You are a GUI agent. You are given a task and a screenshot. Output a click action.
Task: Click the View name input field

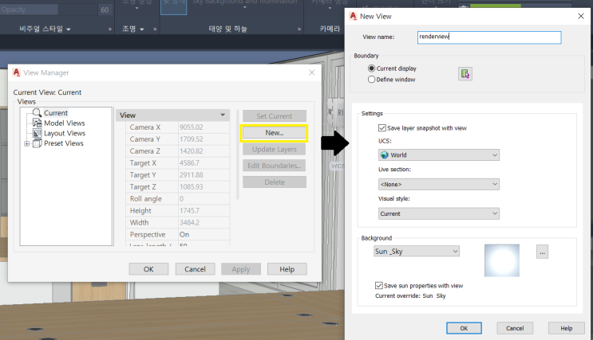[489, 37]
